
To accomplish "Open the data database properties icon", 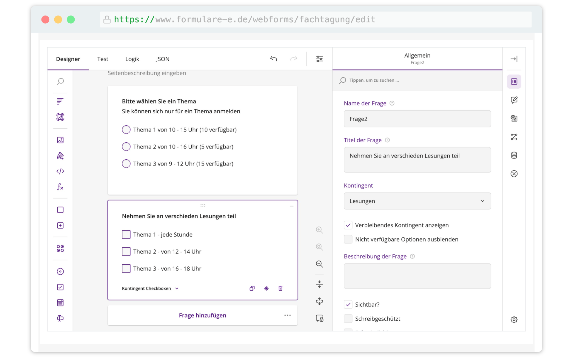I will 514,155.
